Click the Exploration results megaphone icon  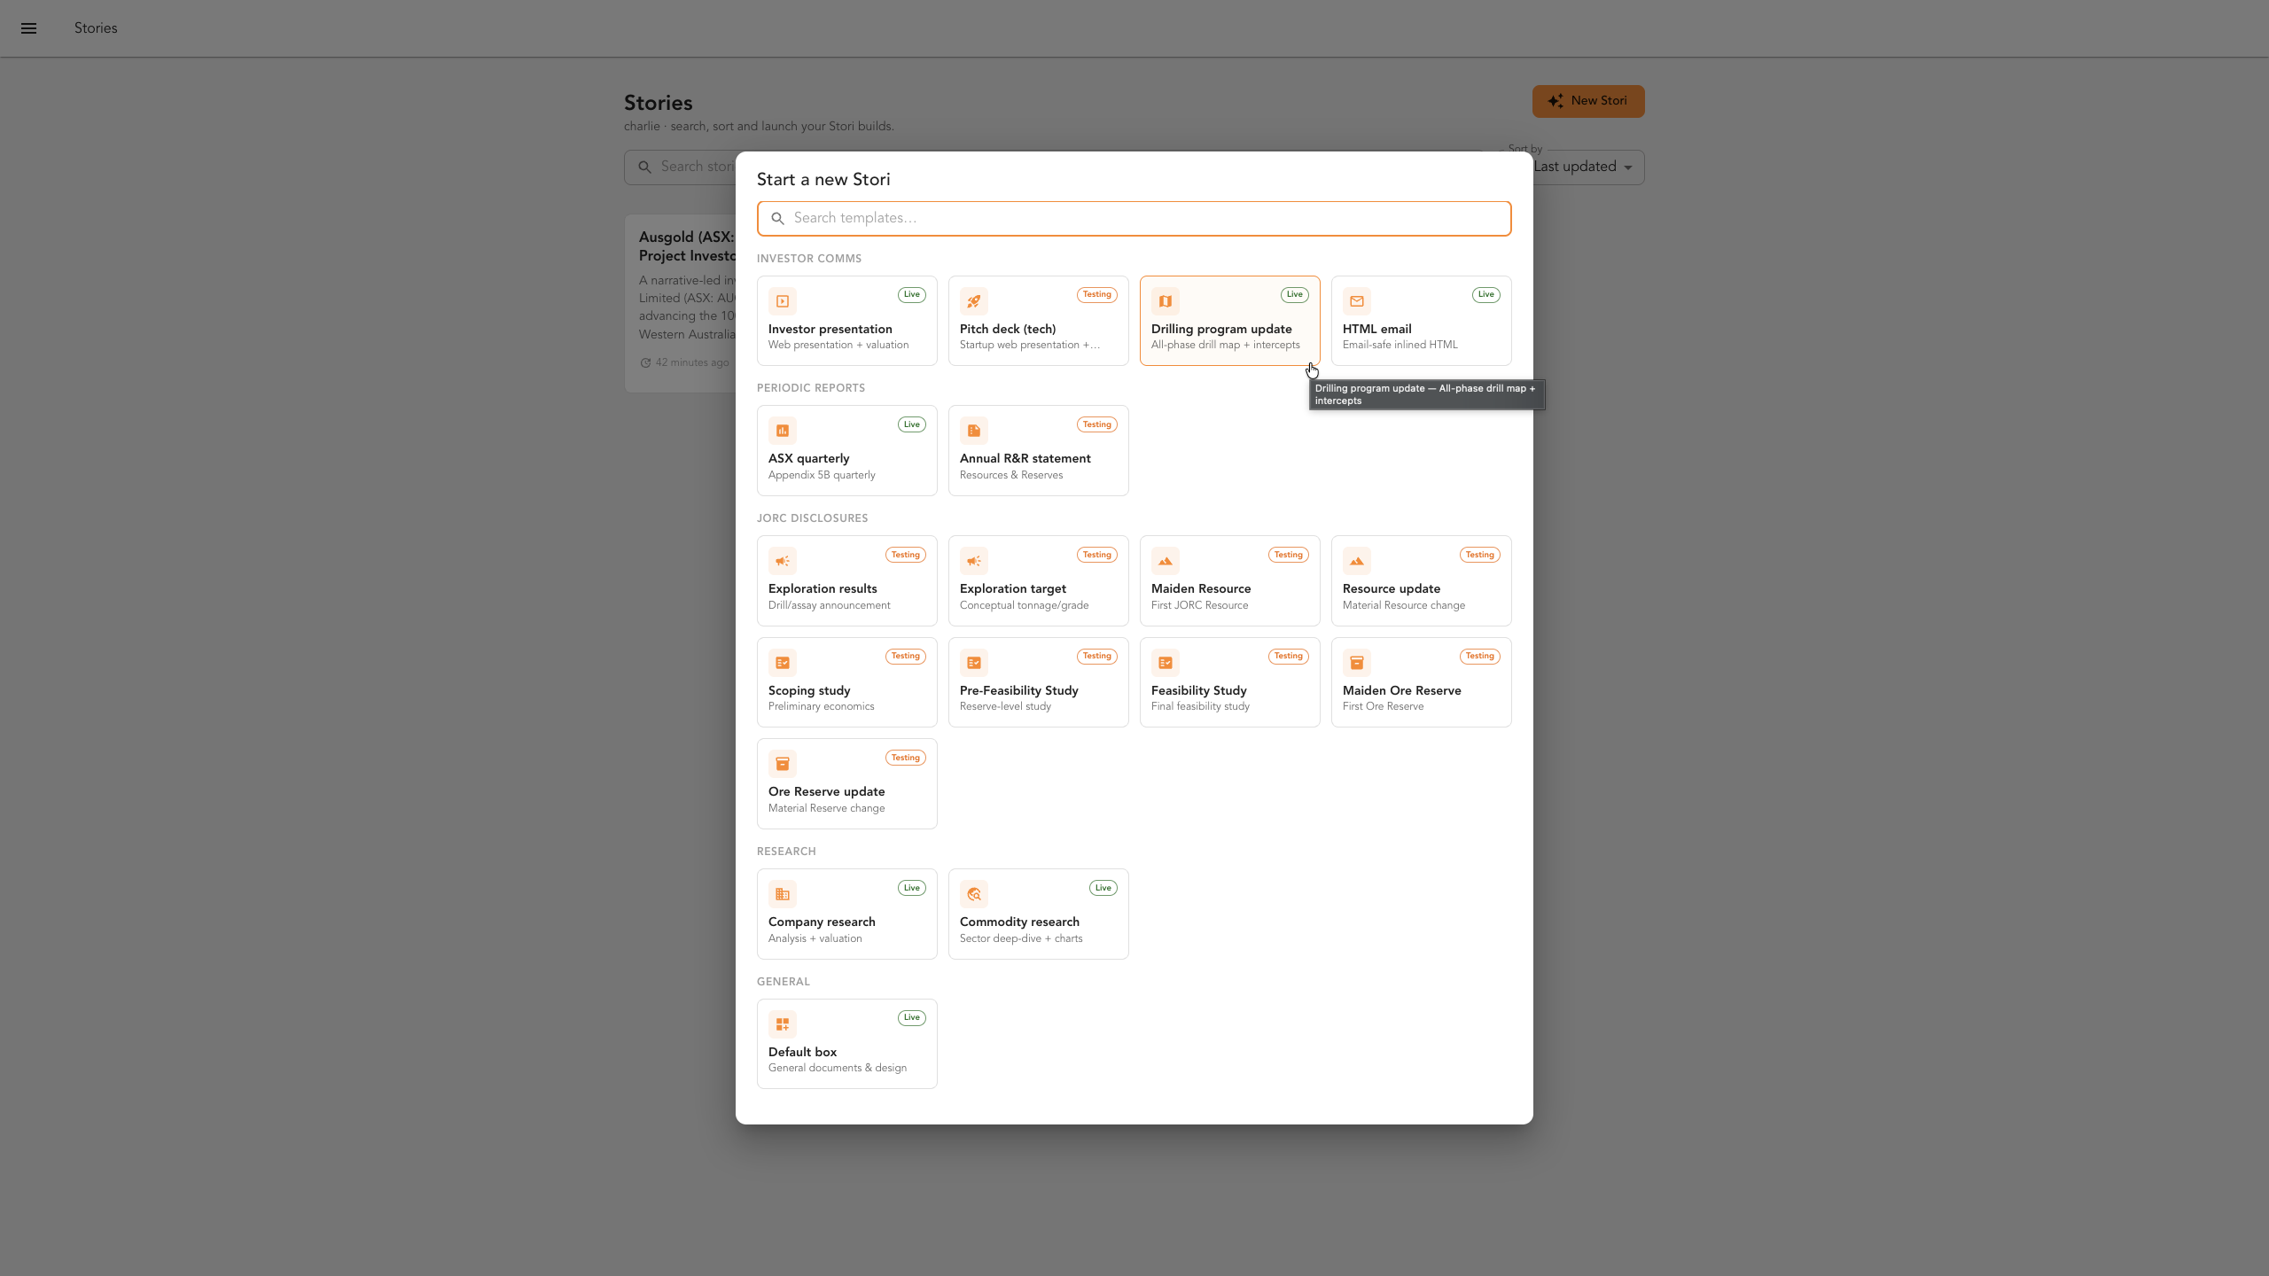click(x=783, y=561)
